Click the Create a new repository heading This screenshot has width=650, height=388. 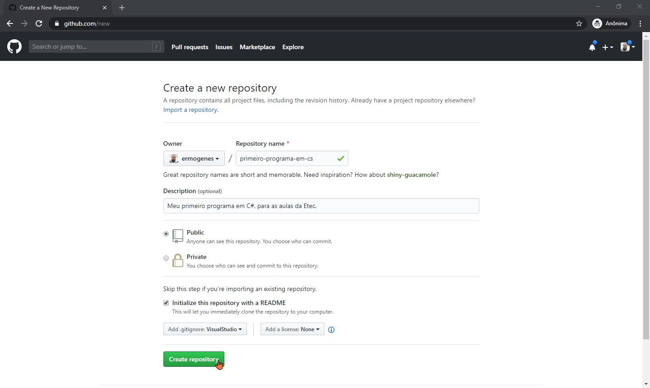[220, 88]
